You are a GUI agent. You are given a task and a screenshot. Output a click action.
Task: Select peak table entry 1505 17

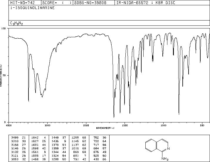point(38,156)
